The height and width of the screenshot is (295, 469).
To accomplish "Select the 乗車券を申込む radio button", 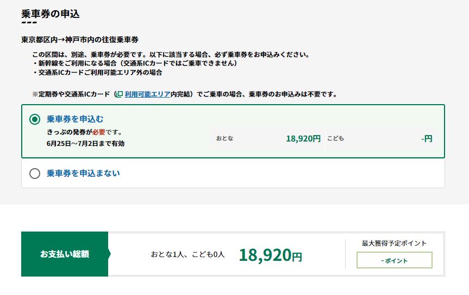I will tap(35, 119).
